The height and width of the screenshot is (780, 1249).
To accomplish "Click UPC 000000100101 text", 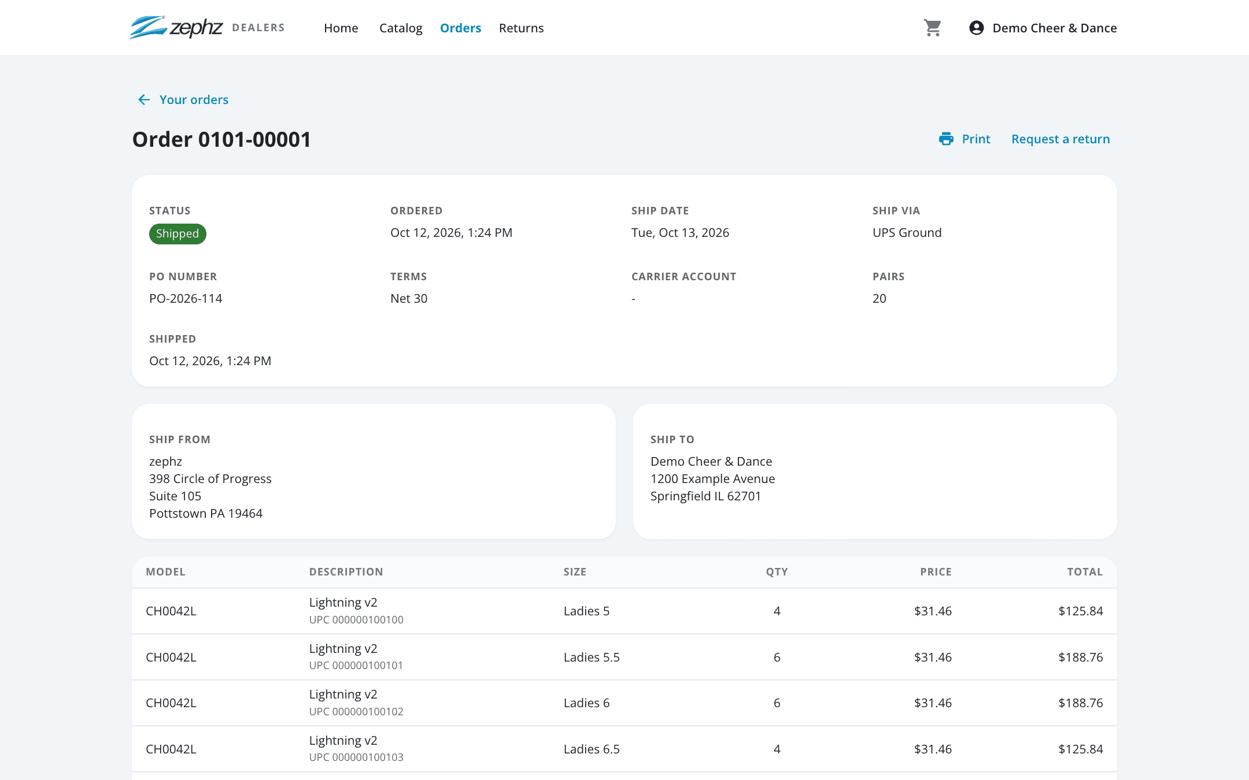I will point(356,665).
